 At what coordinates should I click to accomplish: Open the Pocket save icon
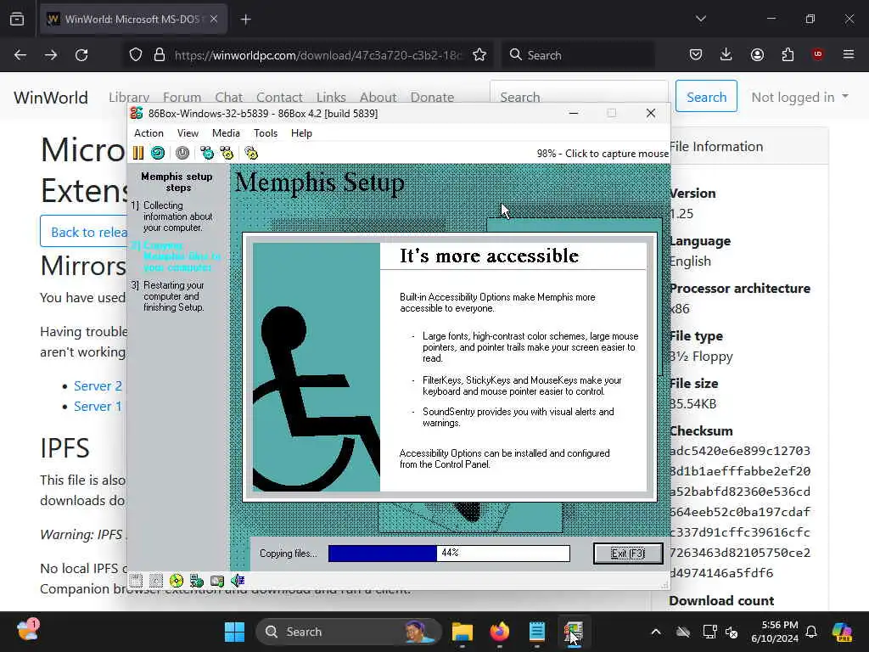696,55
